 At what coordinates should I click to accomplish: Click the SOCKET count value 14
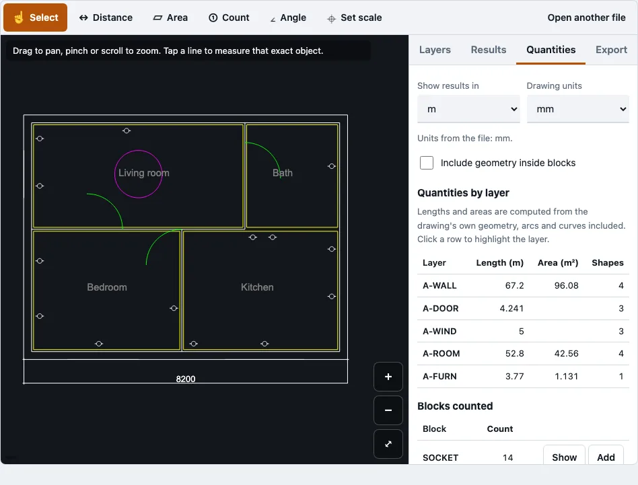pos(507,457)
